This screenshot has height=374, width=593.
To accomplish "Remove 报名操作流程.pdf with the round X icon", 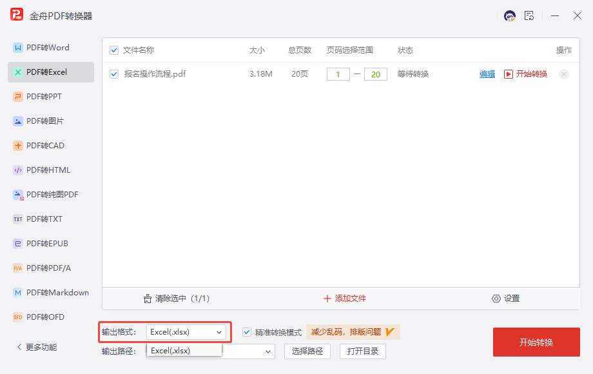I will click(x=564, y=74).
